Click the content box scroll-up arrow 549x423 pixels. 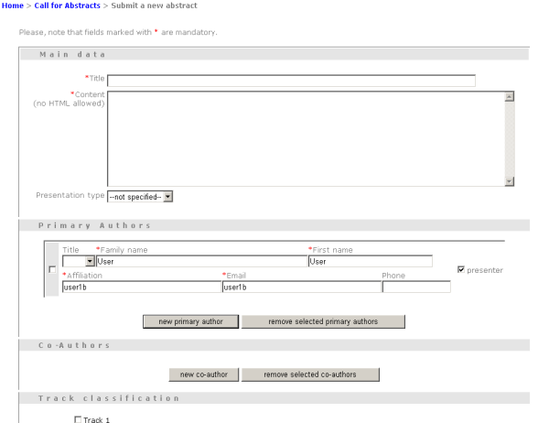[x=510, y=97]
